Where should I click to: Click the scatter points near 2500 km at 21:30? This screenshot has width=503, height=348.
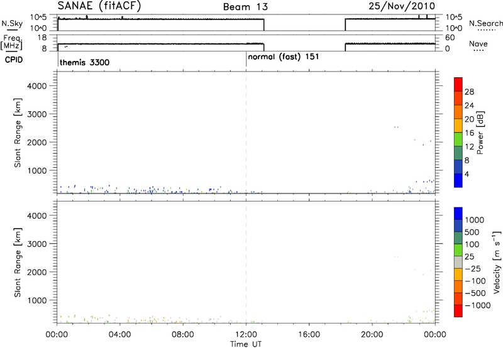tap(396, 128)
